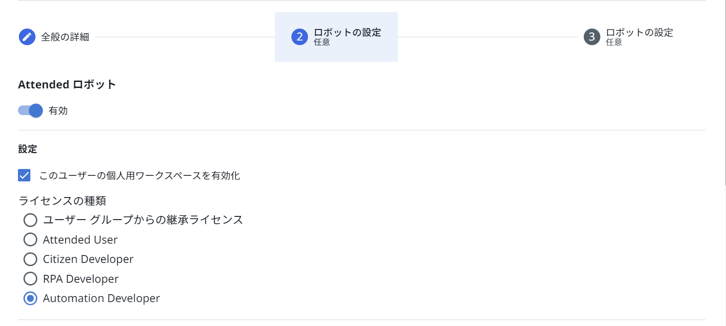
Task: Click the selected Automation Developer radio button
Action: click(x=30, y=298)
